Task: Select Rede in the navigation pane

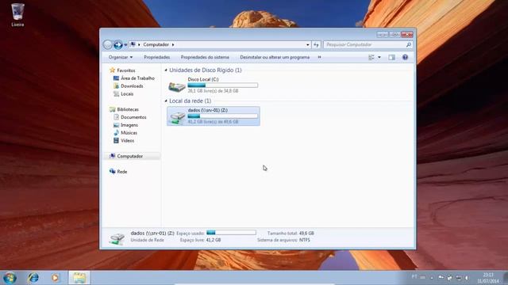Action: (121, 172)
